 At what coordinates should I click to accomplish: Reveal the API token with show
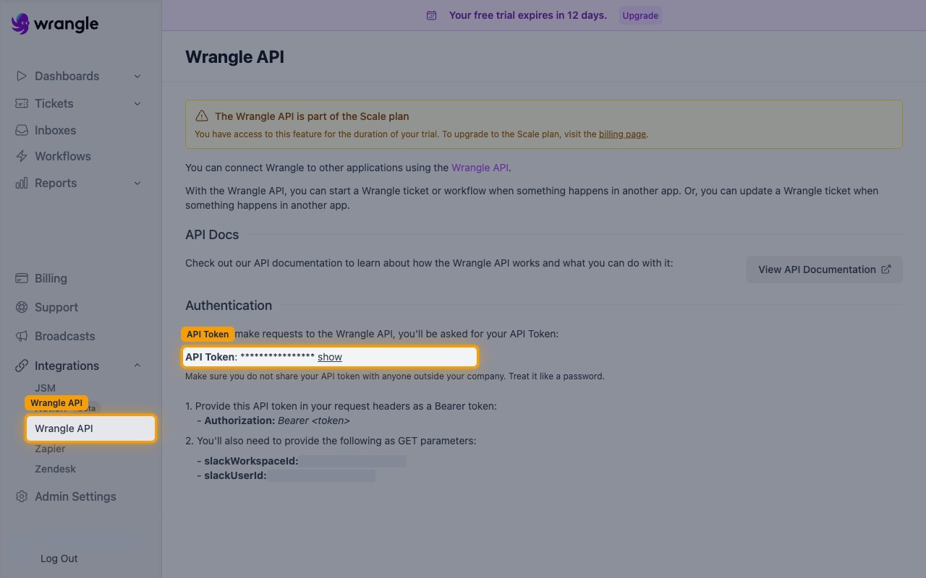pos(330,357)
